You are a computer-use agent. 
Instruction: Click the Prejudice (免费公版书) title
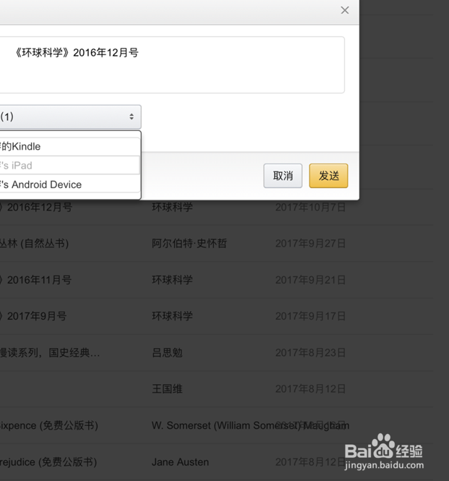[48, 462]
